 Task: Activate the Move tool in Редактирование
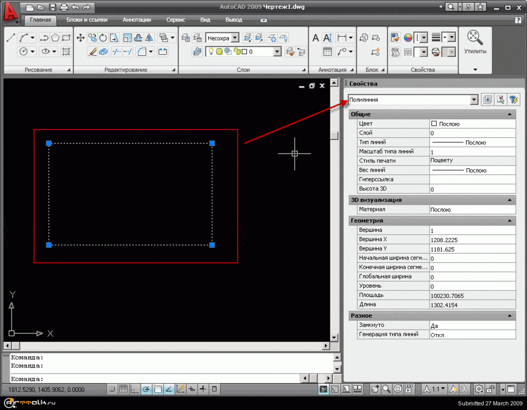[x=80, y=38]
